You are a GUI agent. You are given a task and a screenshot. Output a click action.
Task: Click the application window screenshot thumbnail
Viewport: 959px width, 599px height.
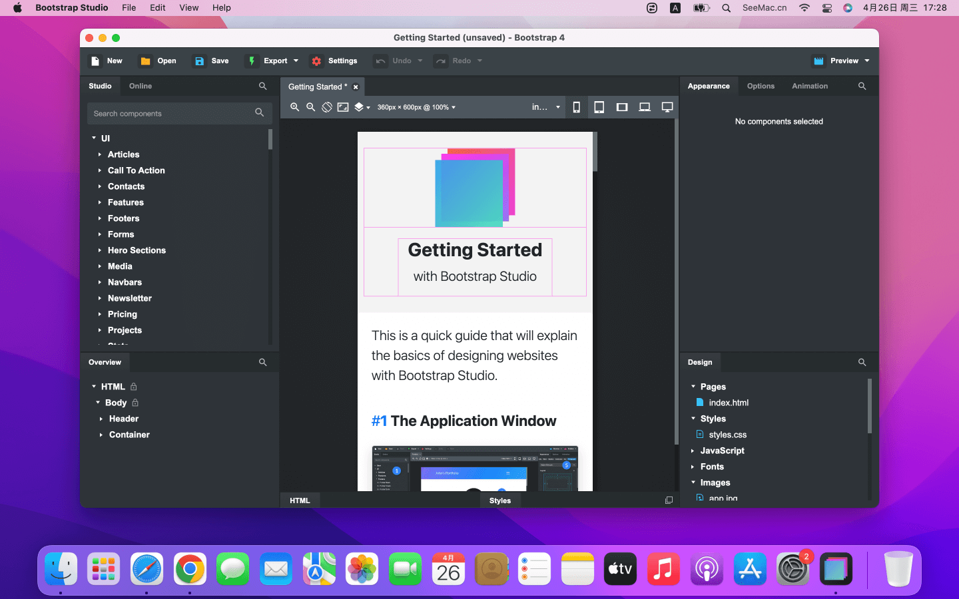click(x=475, y=469)
